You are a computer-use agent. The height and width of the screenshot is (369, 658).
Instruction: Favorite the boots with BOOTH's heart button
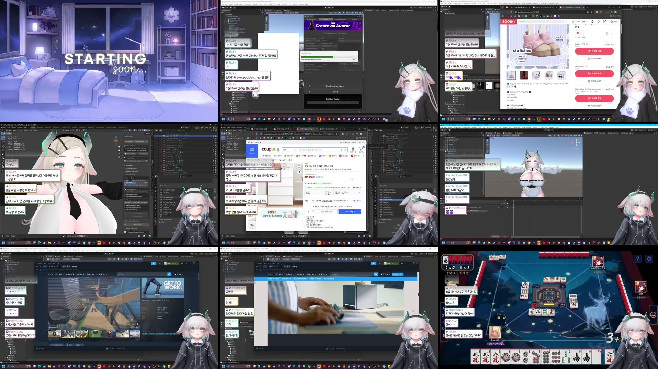pyautogui.click(x=578, y=33)
